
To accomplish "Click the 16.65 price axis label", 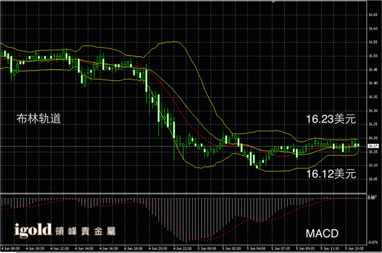I will 373,15.
